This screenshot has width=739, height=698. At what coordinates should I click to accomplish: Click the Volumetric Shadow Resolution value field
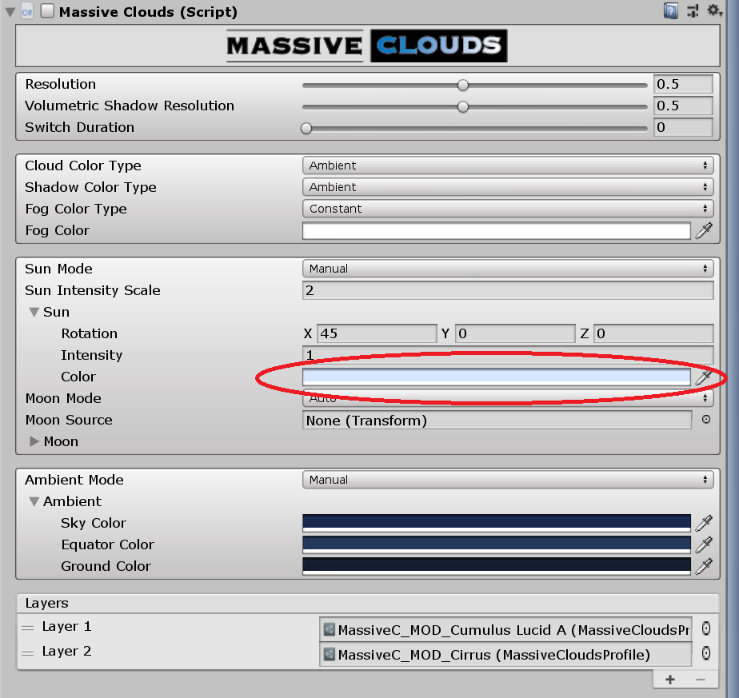click(683, 106)
